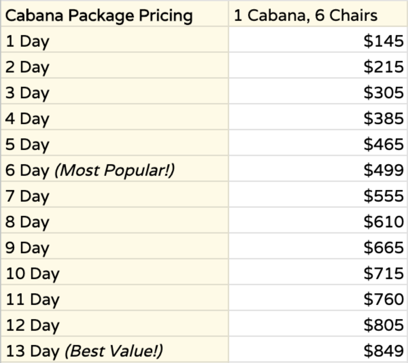Select the $145 price cell
Screen dimensions: 408x363
(x=383, y=41)
